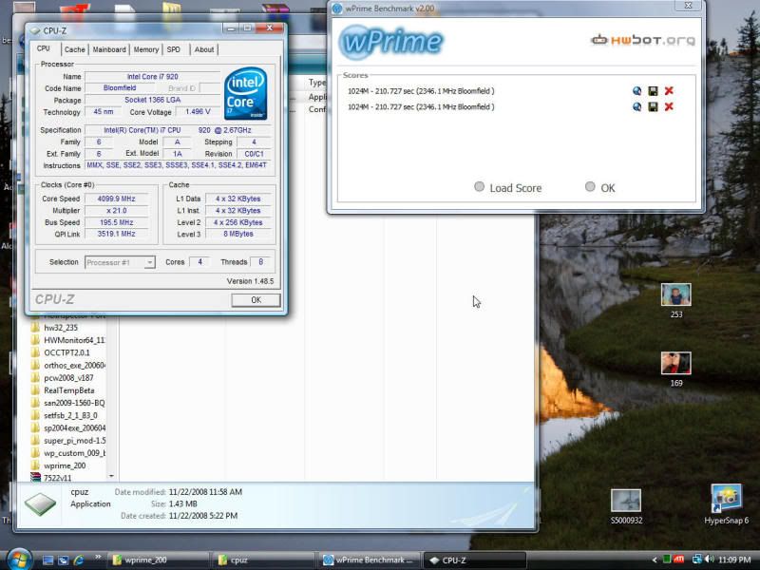Switch to the cpuz folder taskbar button
760x570 pixels.
coord(264,560)
